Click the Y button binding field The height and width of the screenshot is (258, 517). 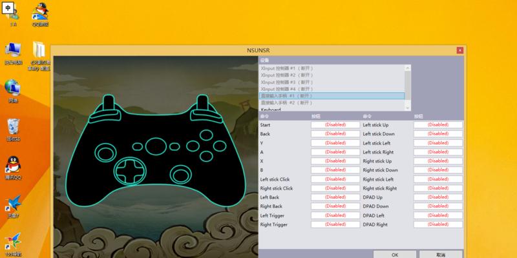coord(335,143)
